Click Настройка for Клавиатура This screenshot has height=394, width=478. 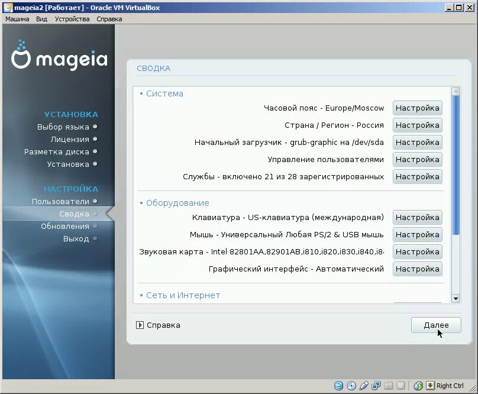click(x=417, y=218)
